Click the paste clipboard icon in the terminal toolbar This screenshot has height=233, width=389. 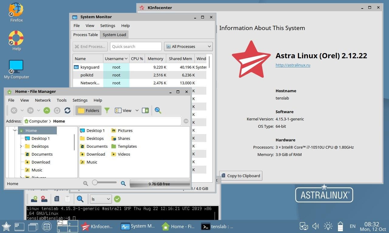pos(67,199)
